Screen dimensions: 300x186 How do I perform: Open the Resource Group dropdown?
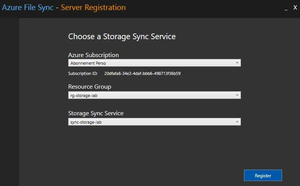[x=154, y=95]
